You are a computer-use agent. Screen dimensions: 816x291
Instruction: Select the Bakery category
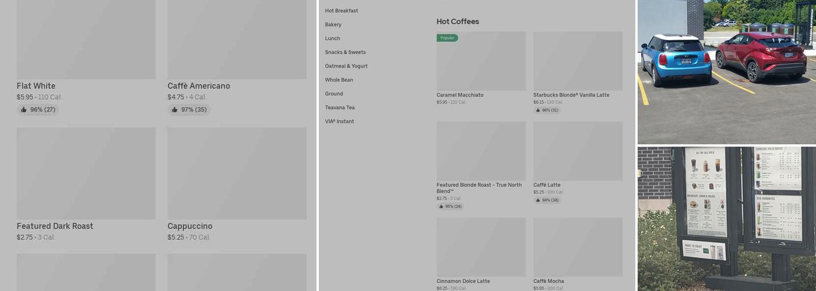(x=333, y=24)
